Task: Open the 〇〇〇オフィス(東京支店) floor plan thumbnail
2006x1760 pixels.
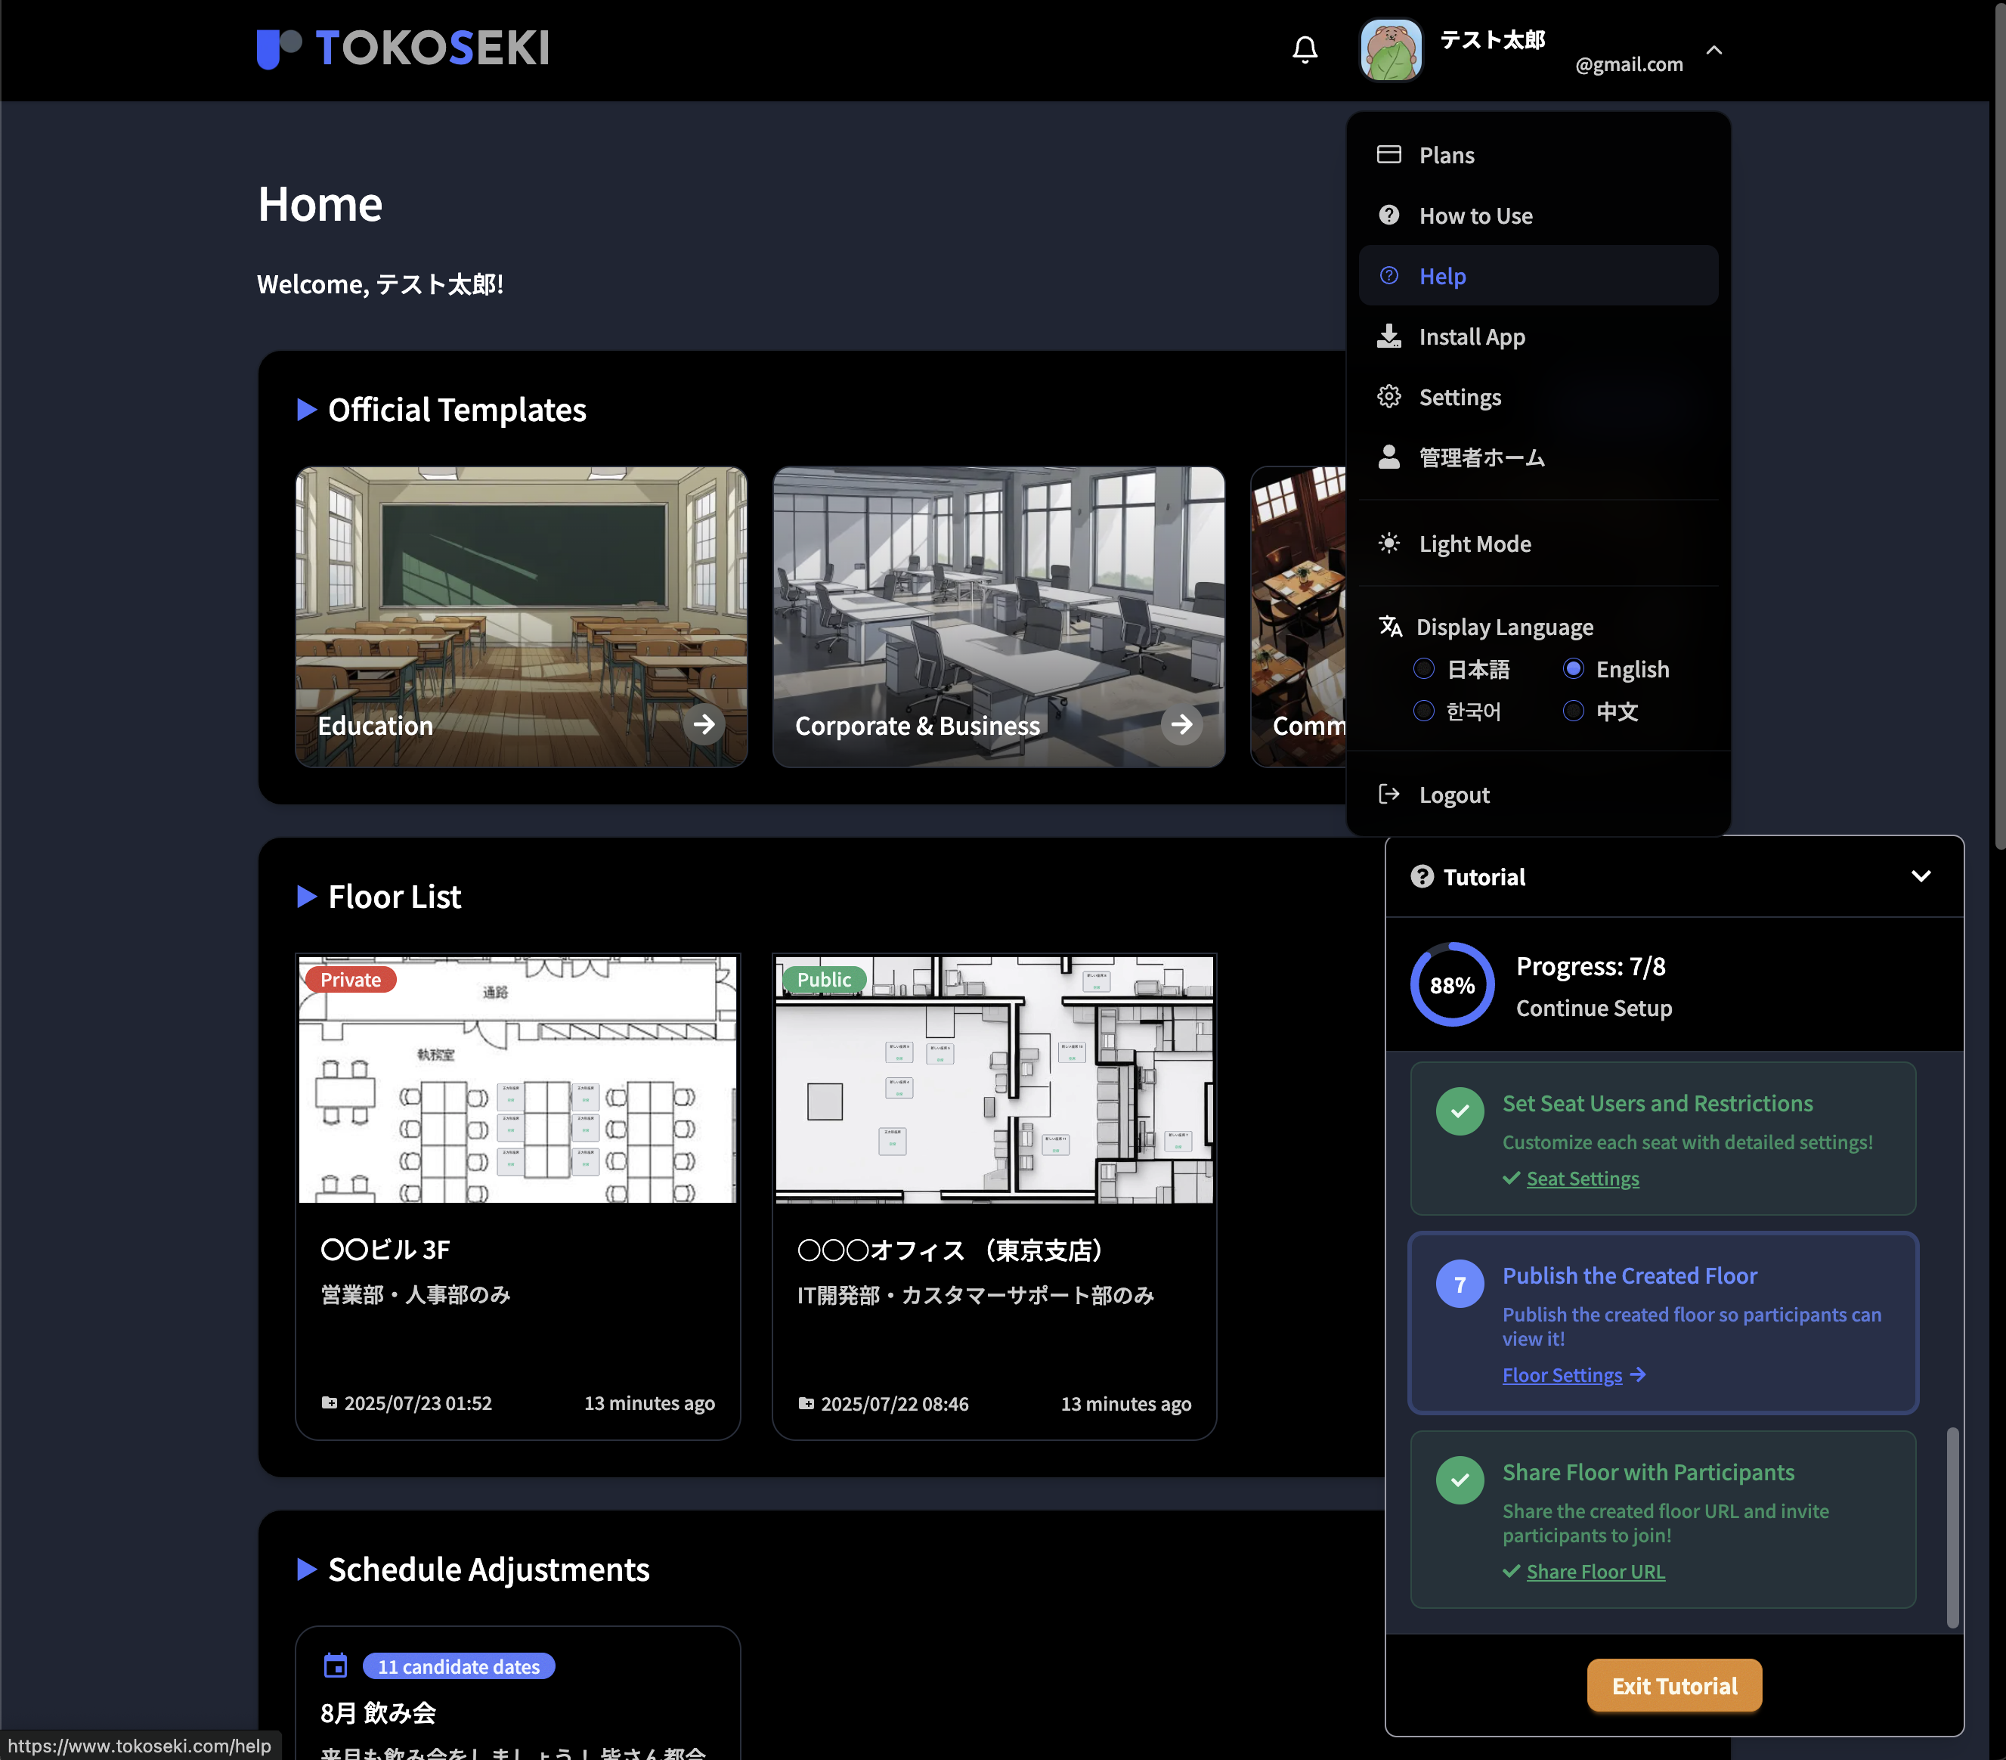Action: pos(994,1079)
